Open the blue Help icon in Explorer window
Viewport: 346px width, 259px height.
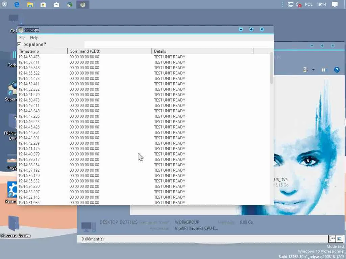[337, 70]
